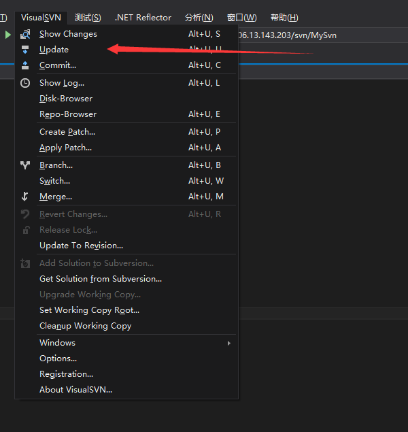Select Apply Patch... entry
The image size is (408, 432).
pyautogui.click(x=126, y=148)
